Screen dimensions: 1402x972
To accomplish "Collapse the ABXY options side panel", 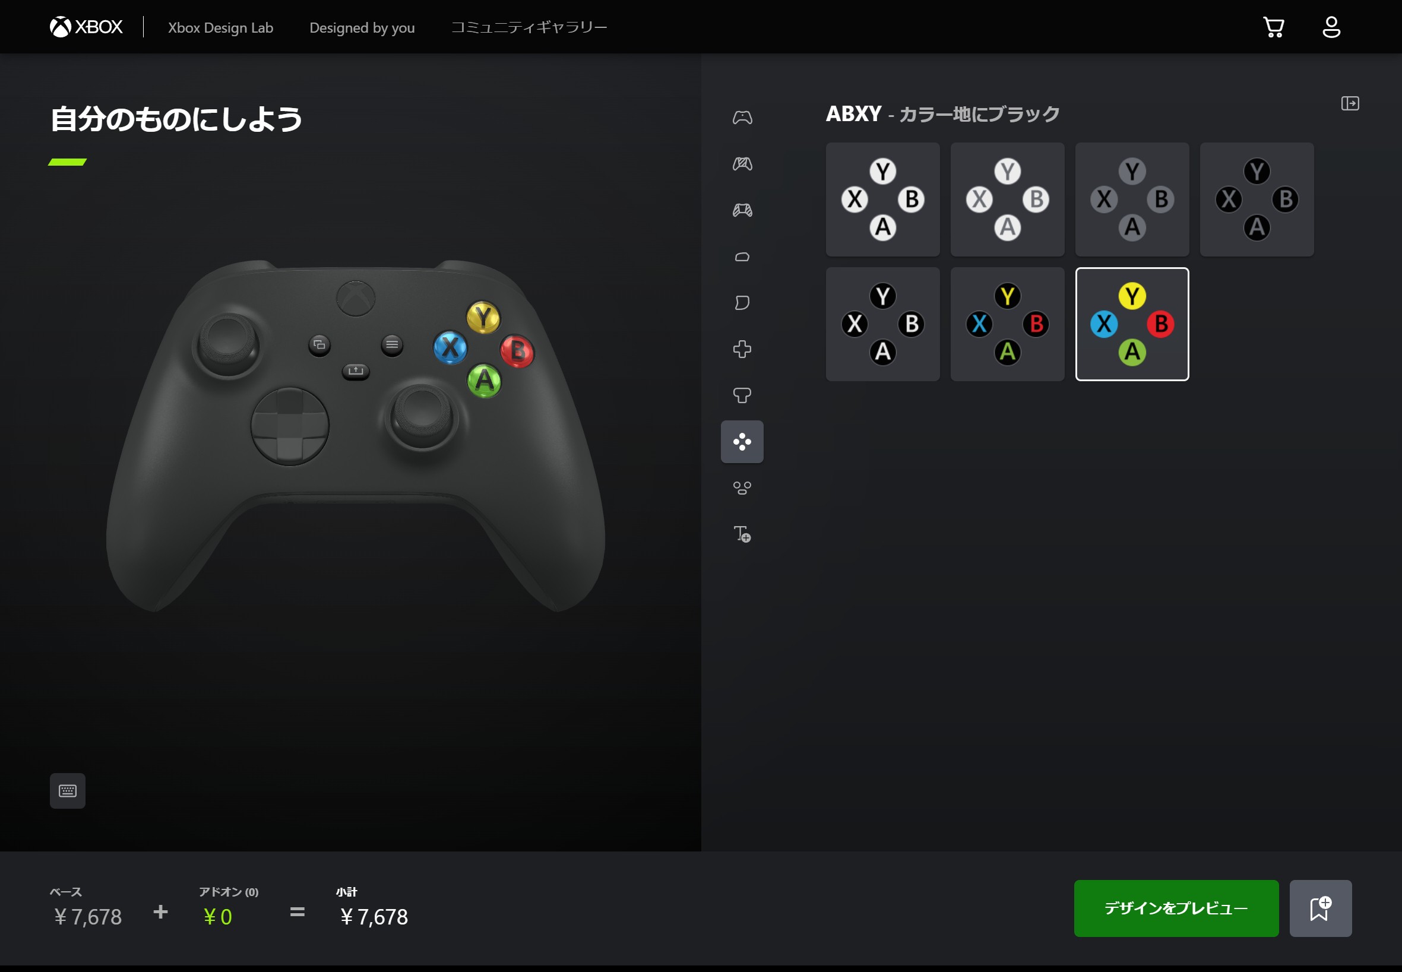I will [x=1350, y=103].
